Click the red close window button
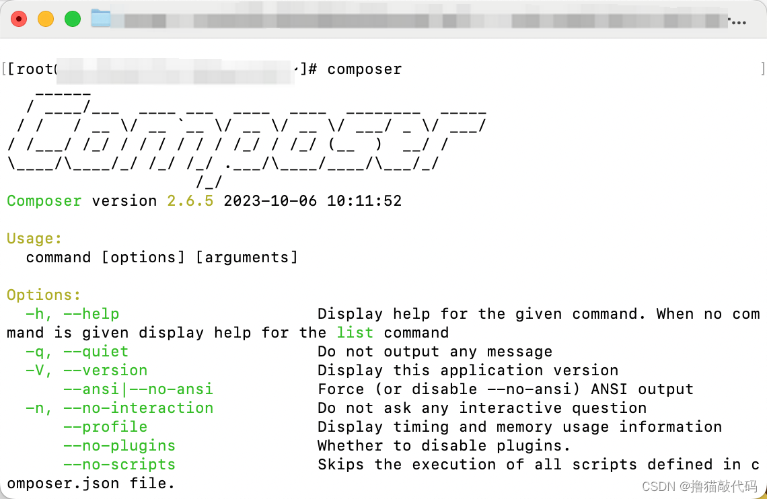Screen dimensions: 767x499 click(x=19, y=19)
